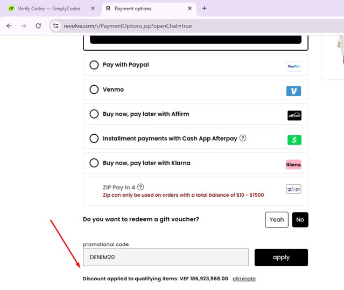Image resolution: width=344 pixels, height=290 pixels.
Task: Close the Verify Codes — SimplyCodes tab
Action: [93, 8]
